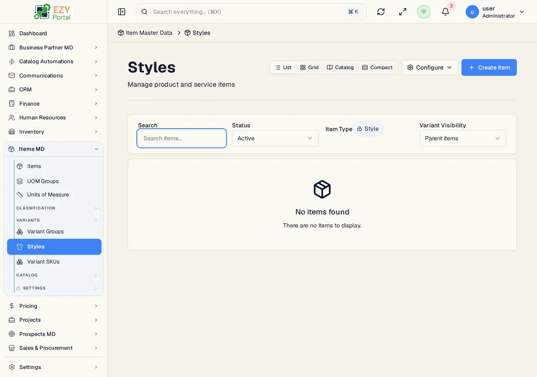This screenshot has width=537, height=377.
Task: Expand the Projects menu chevron
Action: pyautogui.click(x=96, y=320)
